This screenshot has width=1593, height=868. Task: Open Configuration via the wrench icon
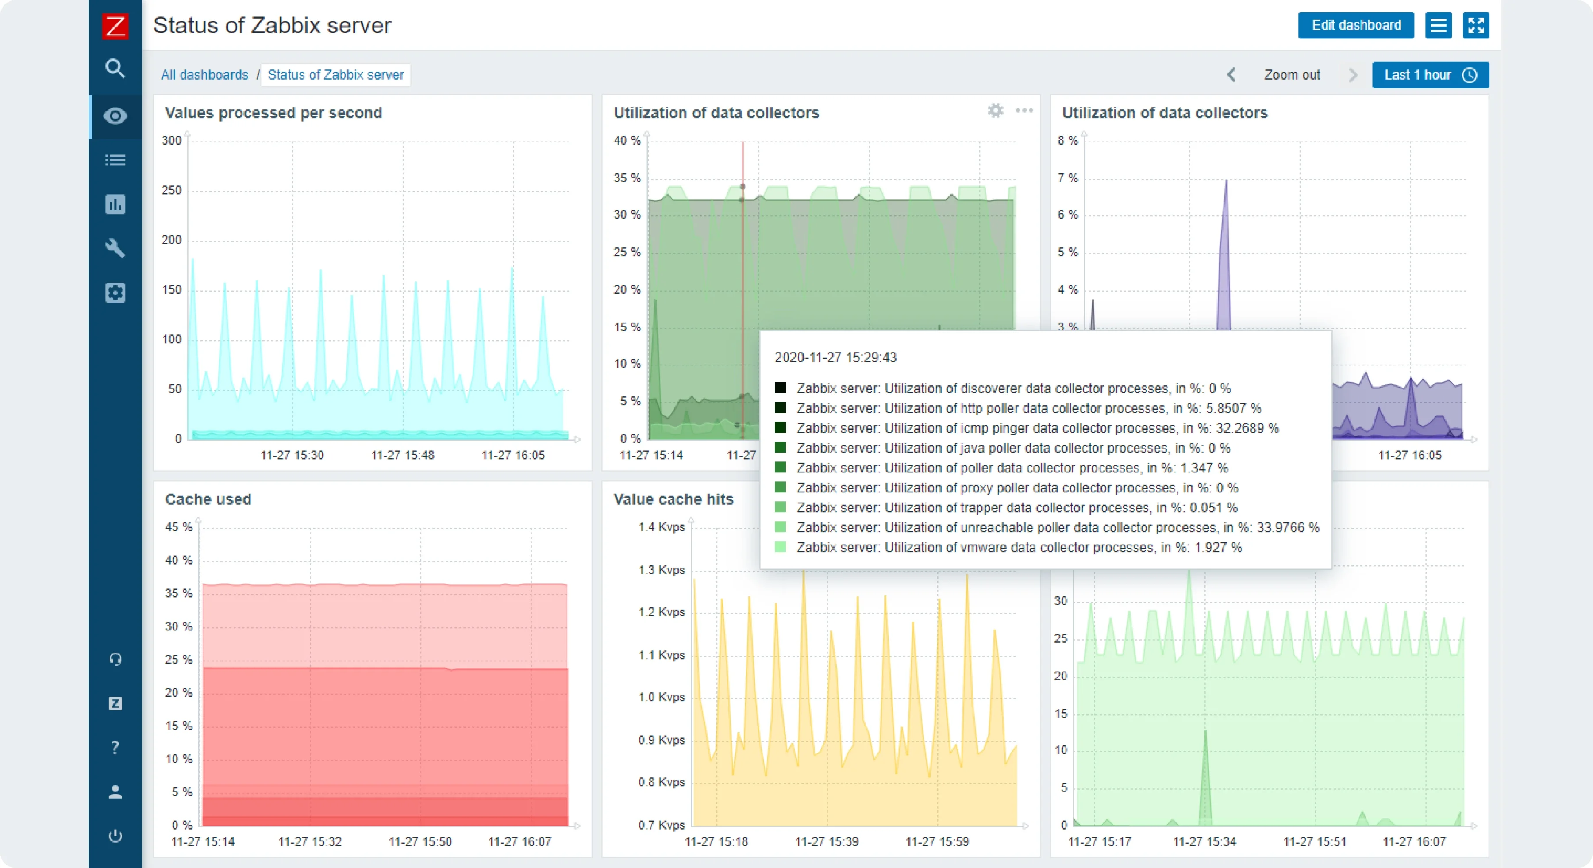pyautogui.click(x=115, y=249)
